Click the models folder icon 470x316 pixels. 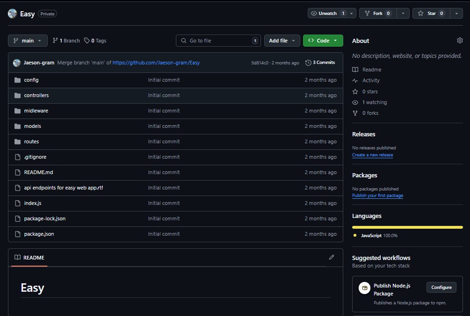[x=18, y=126]
